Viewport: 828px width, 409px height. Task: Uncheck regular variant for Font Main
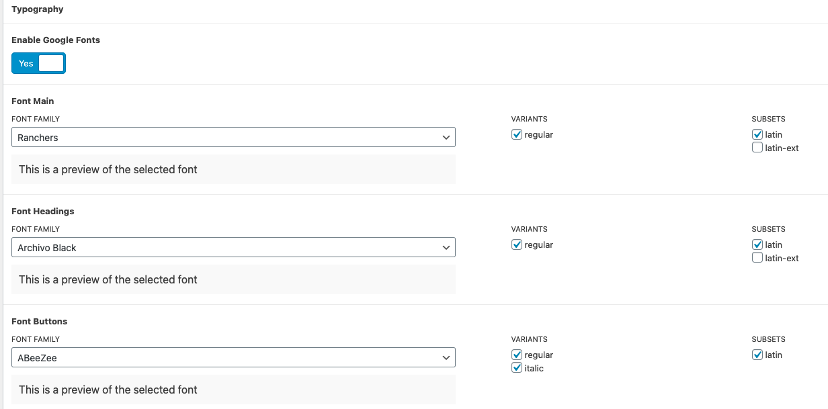coord(517,134)
